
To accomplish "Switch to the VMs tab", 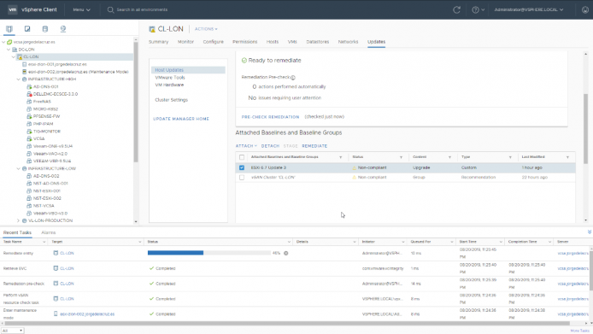I will tap(292, 42).
